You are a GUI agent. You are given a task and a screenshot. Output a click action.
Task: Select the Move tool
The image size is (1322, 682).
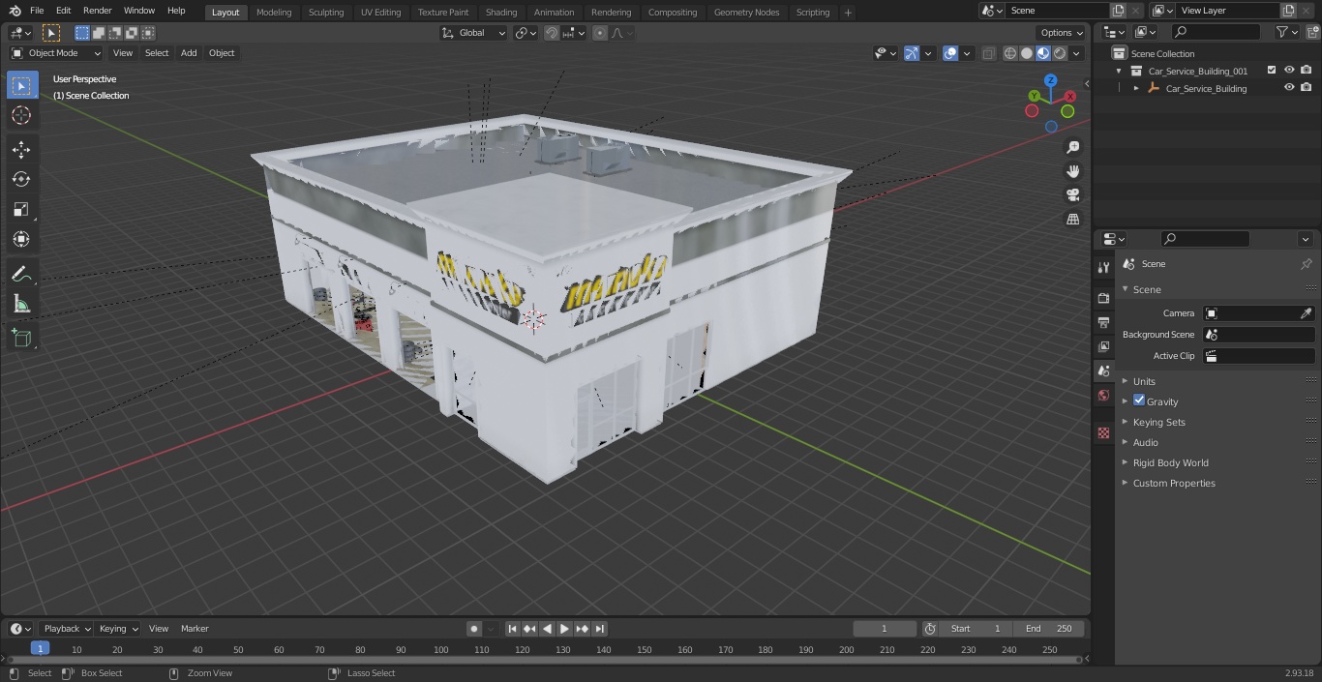pyautogui.click(x=21, y=149)
